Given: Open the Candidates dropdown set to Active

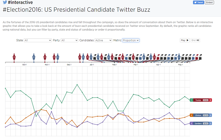Looking at the screenshot, I should pyautogui.click(x=104, y=40).
